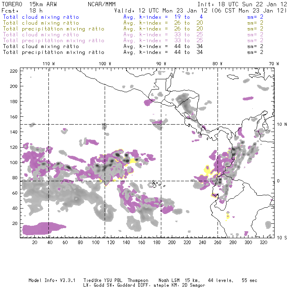Image resolution: width=289 pixels, height=289 pixels.
Task: Click the "Thompson" microphysics footer label
Action: pyautogui.click(x=138, y=281)
